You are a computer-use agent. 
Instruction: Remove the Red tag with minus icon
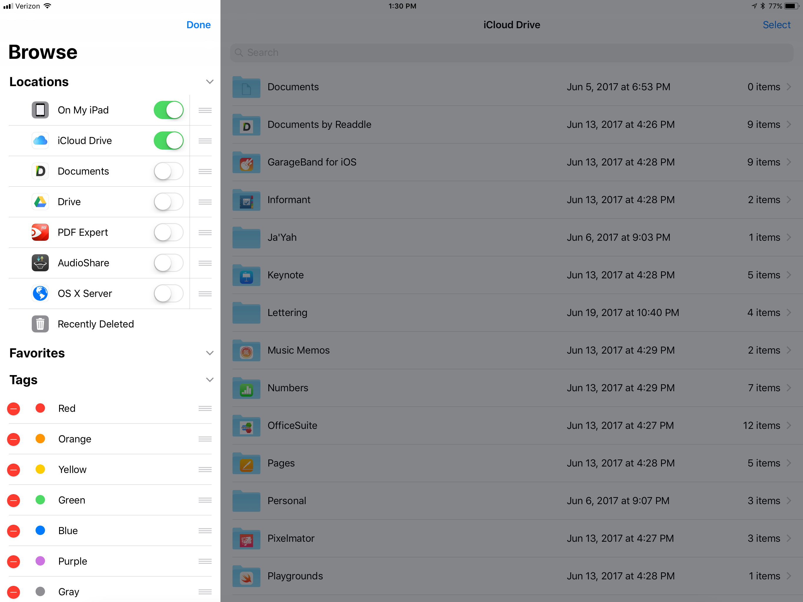pyautogui.click(x=14, y=409)
